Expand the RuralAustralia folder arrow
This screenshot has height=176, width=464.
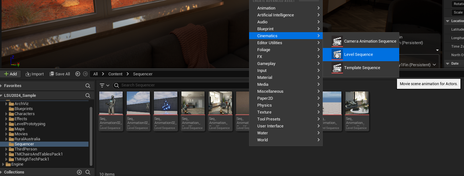[x=7, y=139]
